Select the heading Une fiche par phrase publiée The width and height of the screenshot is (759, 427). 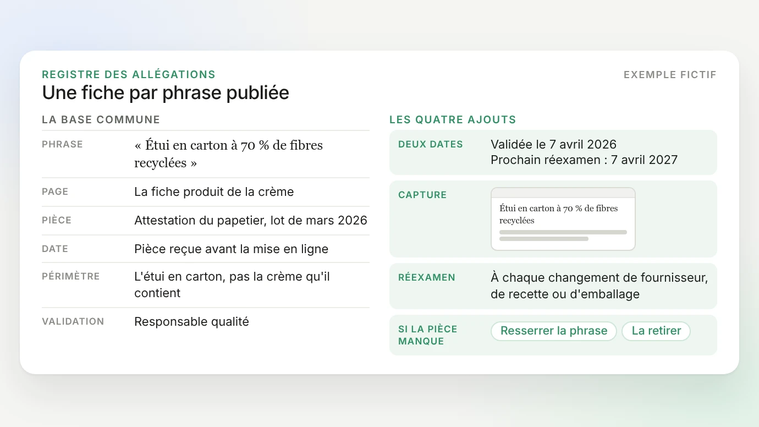(x=166, y=92)
